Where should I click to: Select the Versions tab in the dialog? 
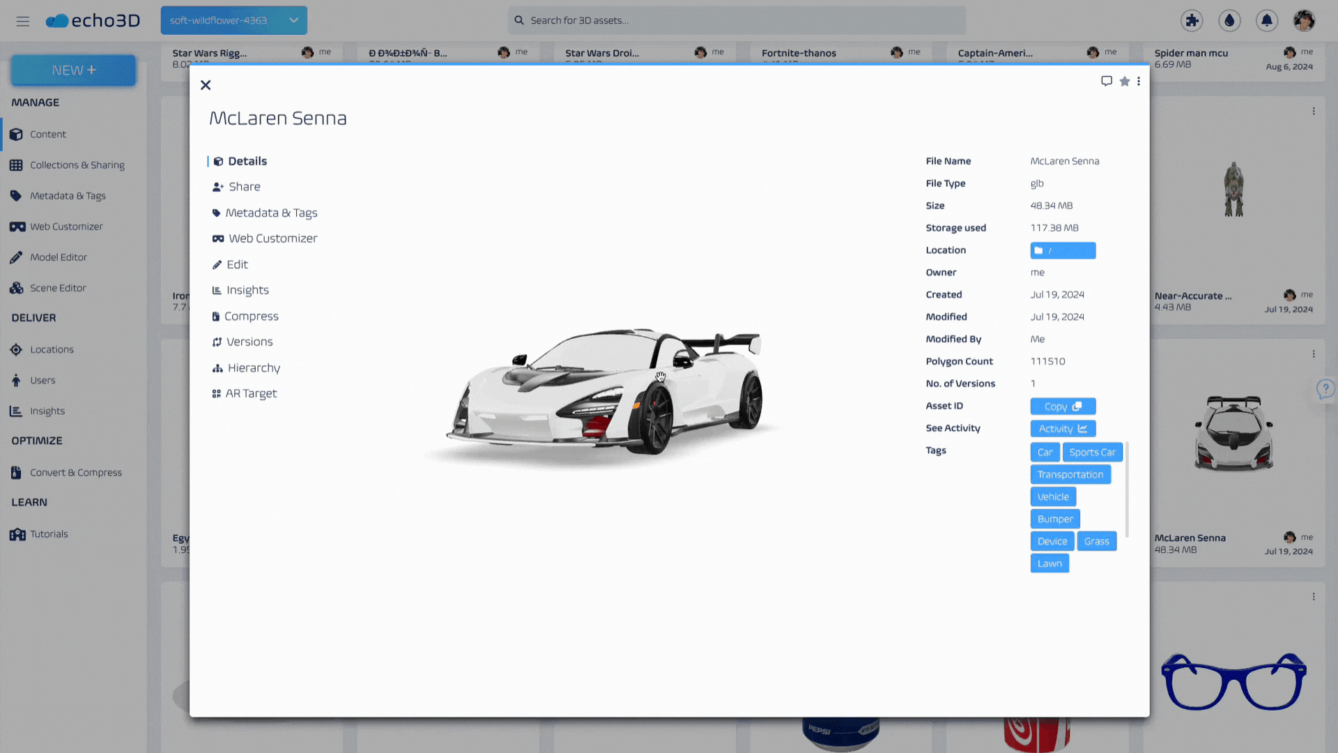tap(243, 342)
